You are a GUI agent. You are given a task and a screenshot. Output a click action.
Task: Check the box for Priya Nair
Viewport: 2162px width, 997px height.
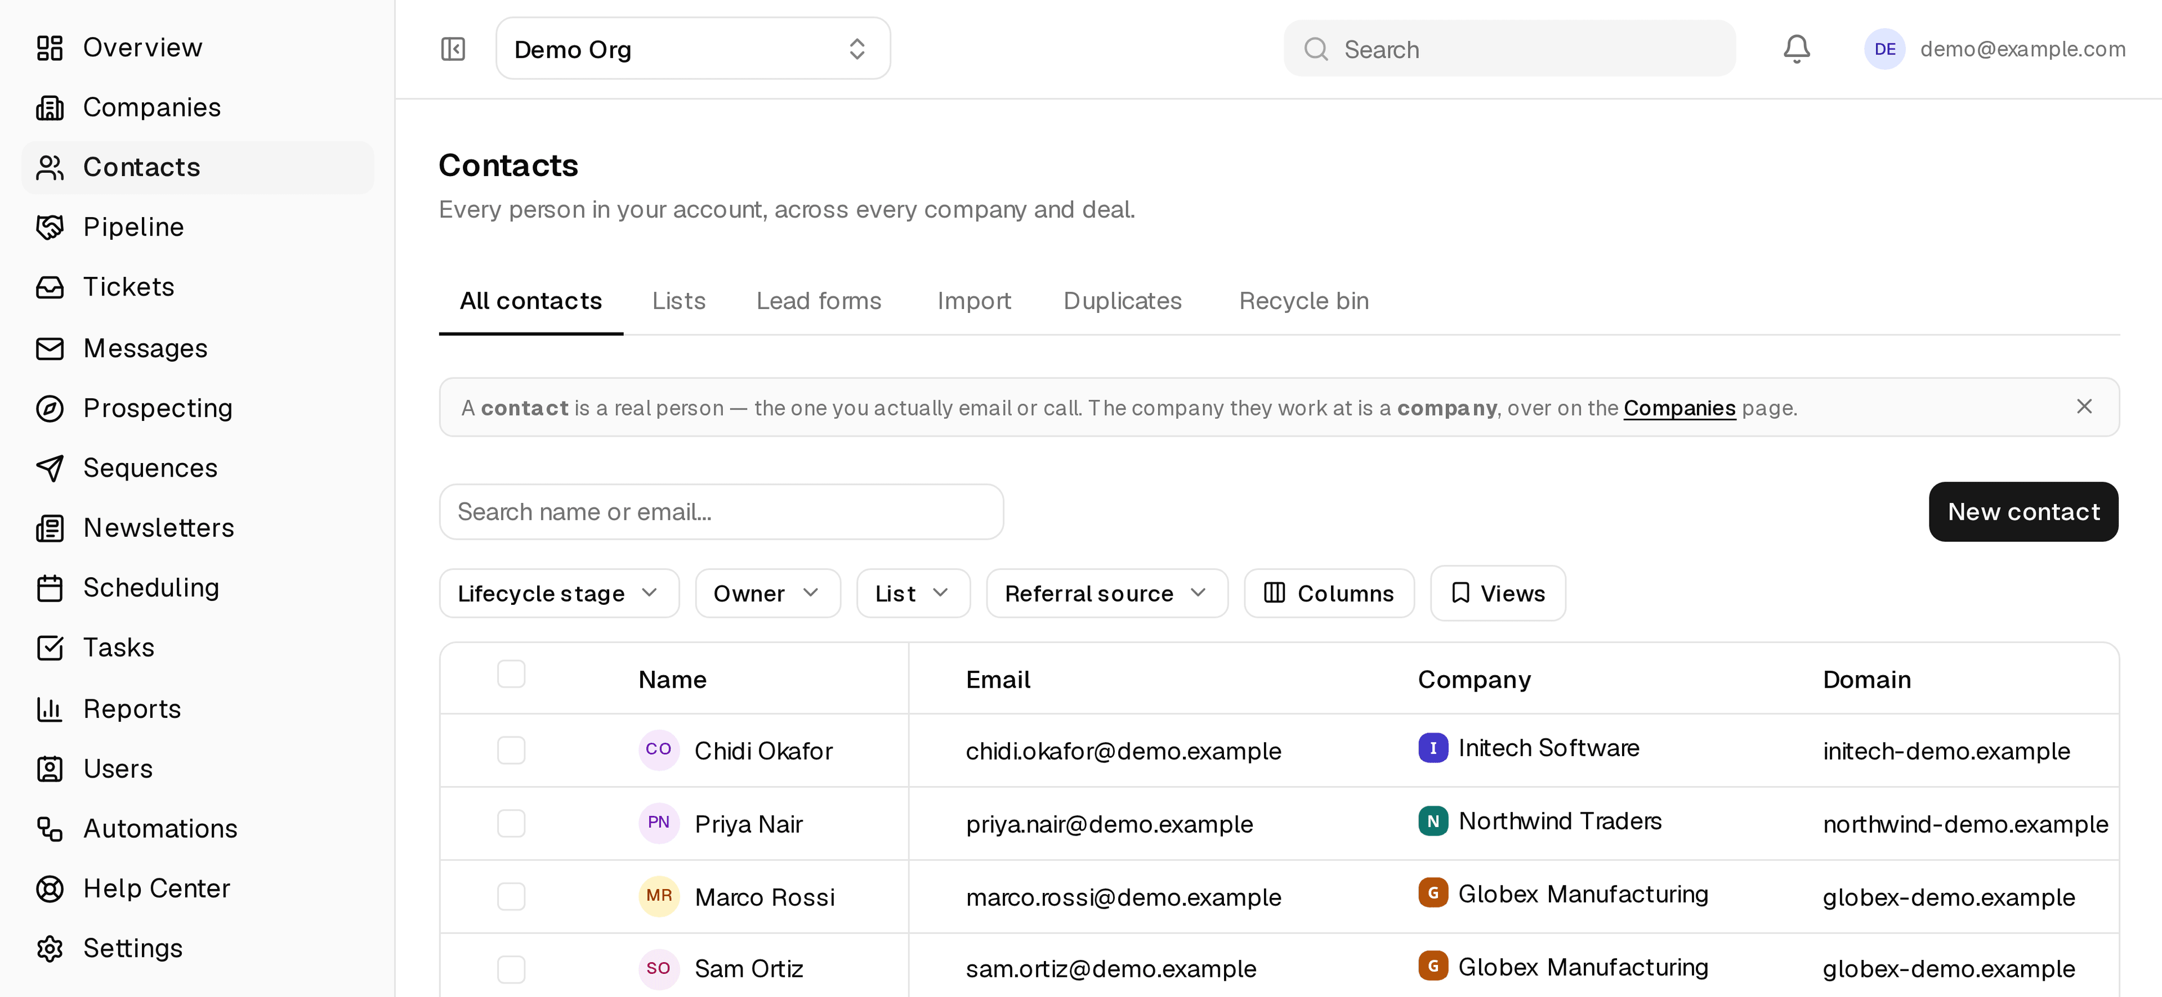point(511,823)
